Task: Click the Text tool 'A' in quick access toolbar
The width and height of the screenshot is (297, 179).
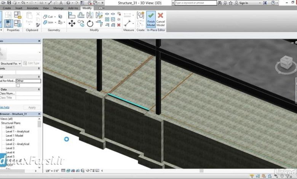Action: point(61,3)
